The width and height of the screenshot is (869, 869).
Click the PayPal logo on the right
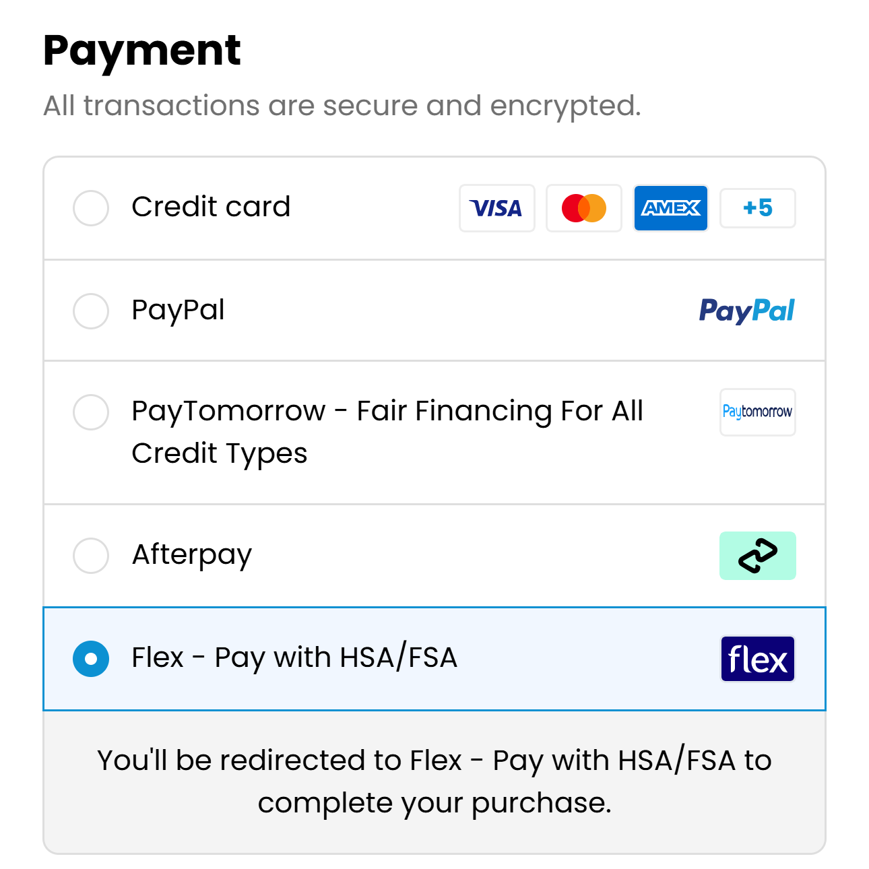tap(746, 311)
